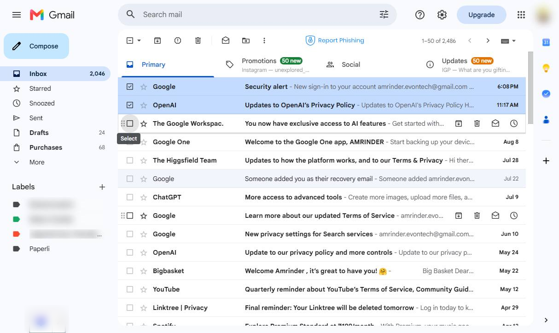The height and width of the screenshot is (333, 559).
Task: Star the Google One welcome email
Action: click(144, 142)
